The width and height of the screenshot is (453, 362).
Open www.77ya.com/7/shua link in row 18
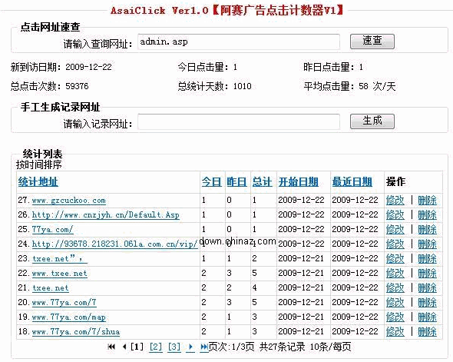coord(76,331)
